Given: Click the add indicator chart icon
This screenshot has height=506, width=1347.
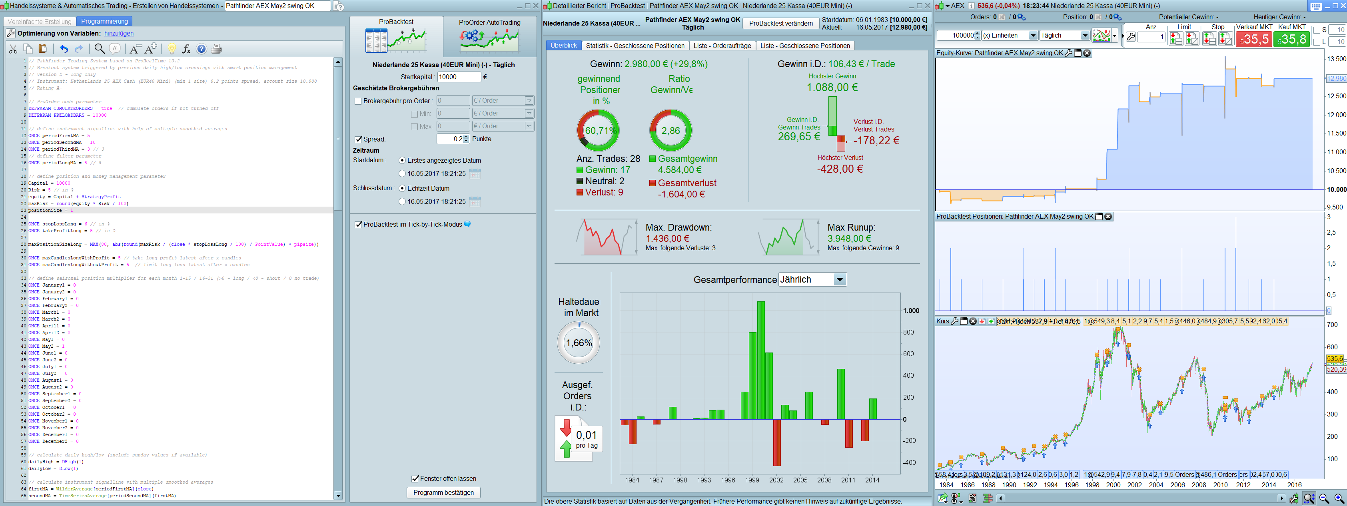Looking at the screenshot, I should pyautogui.click(x=1101, y=36).
